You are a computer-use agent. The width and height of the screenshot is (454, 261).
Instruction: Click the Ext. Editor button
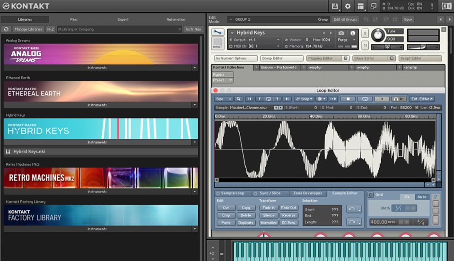[x=422, y=99]
